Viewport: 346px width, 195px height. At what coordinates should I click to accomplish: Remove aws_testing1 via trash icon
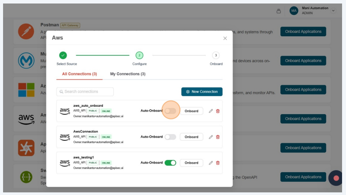[x=218, y=163]
